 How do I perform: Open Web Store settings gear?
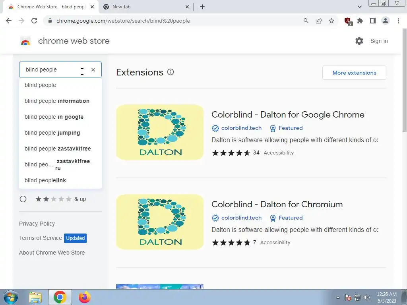(359, 41)
